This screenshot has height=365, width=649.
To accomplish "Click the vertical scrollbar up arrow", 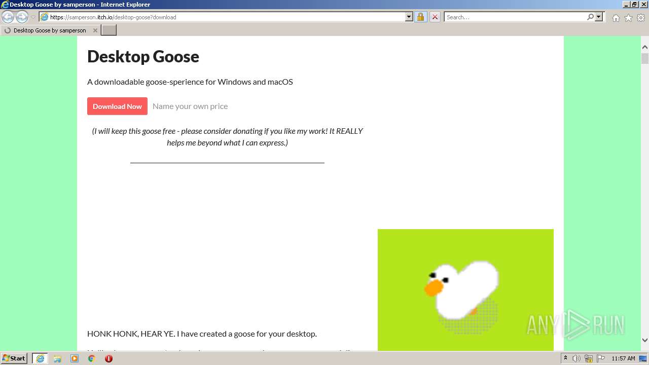I will pos(645,47).
